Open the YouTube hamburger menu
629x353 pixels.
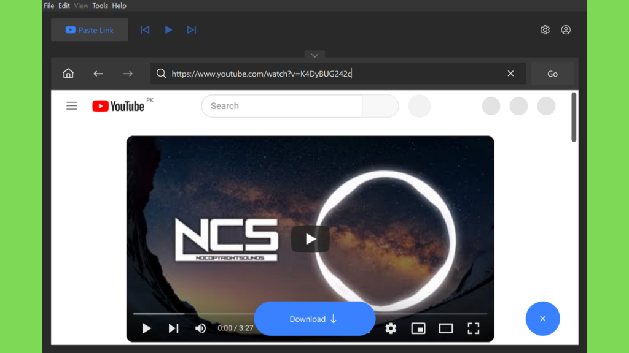click(72, 106)
